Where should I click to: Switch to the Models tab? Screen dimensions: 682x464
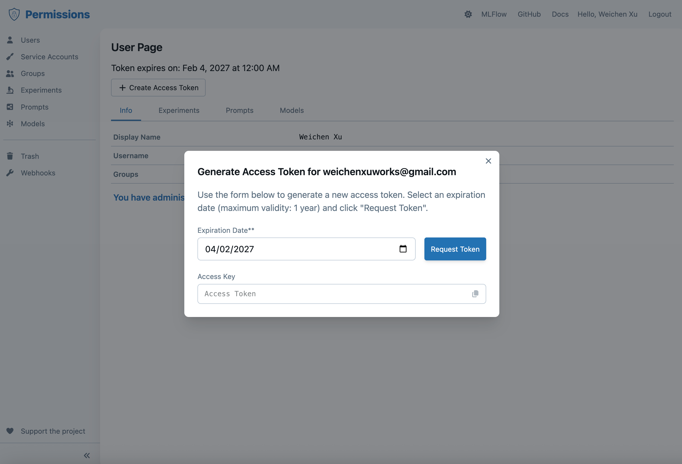click(292, 111)
